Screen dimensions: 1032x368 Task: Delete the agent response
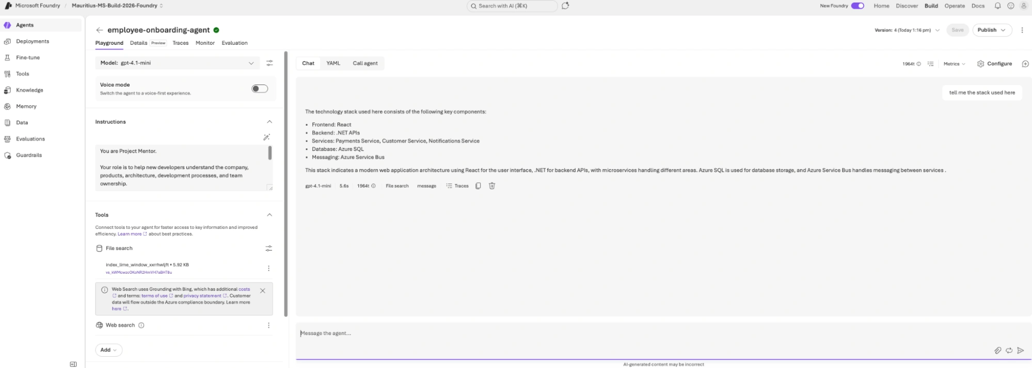[492, 186]
